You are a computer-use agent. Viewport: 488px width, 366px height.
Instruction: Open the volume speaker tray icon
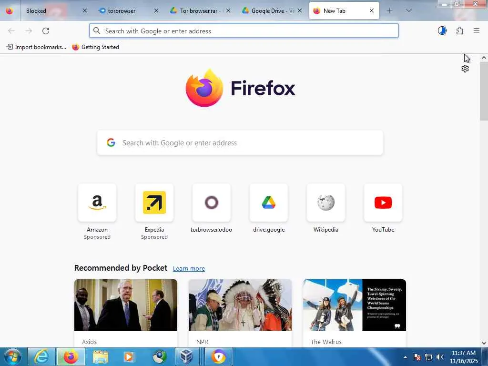[440, 357]
